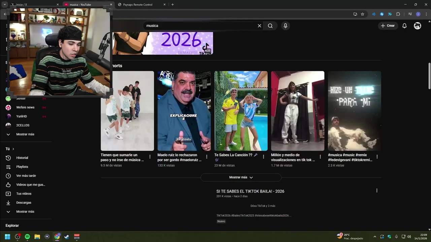This screenshot has width=431, height=242.
Task: Start voice search with the microphone icon
Action: tap(286, 26)
